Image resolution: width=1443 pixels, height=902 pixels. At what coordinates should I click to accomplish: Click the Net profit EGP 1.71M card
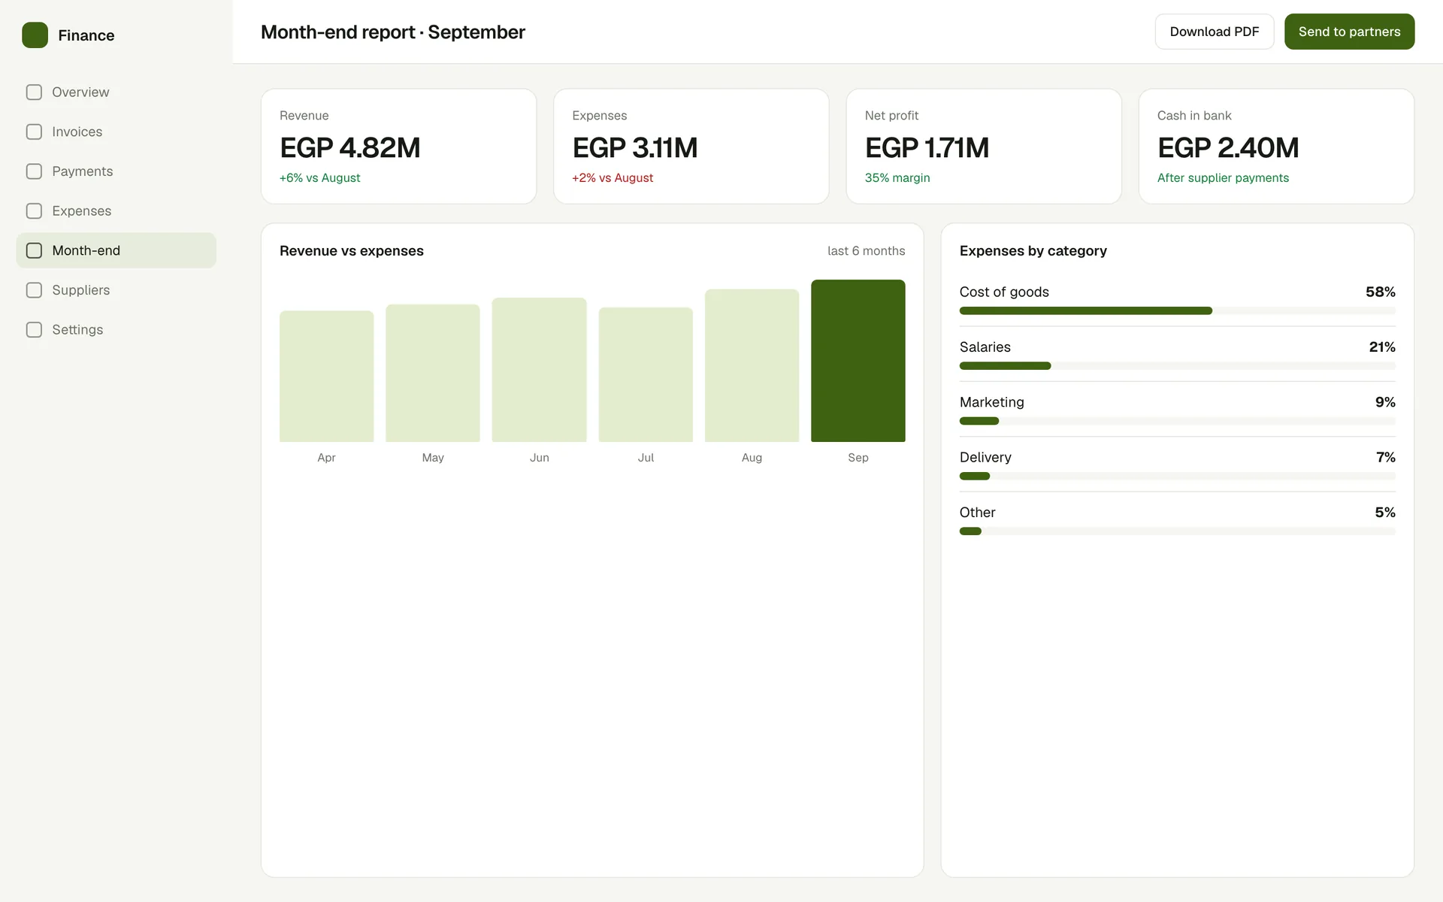pos(984,147)
